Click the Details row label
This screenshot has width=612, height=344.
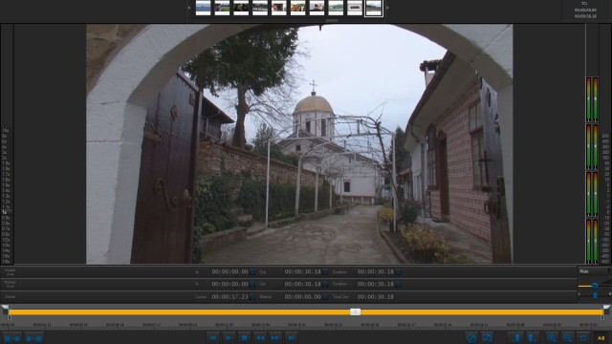[x=10, y=297]
